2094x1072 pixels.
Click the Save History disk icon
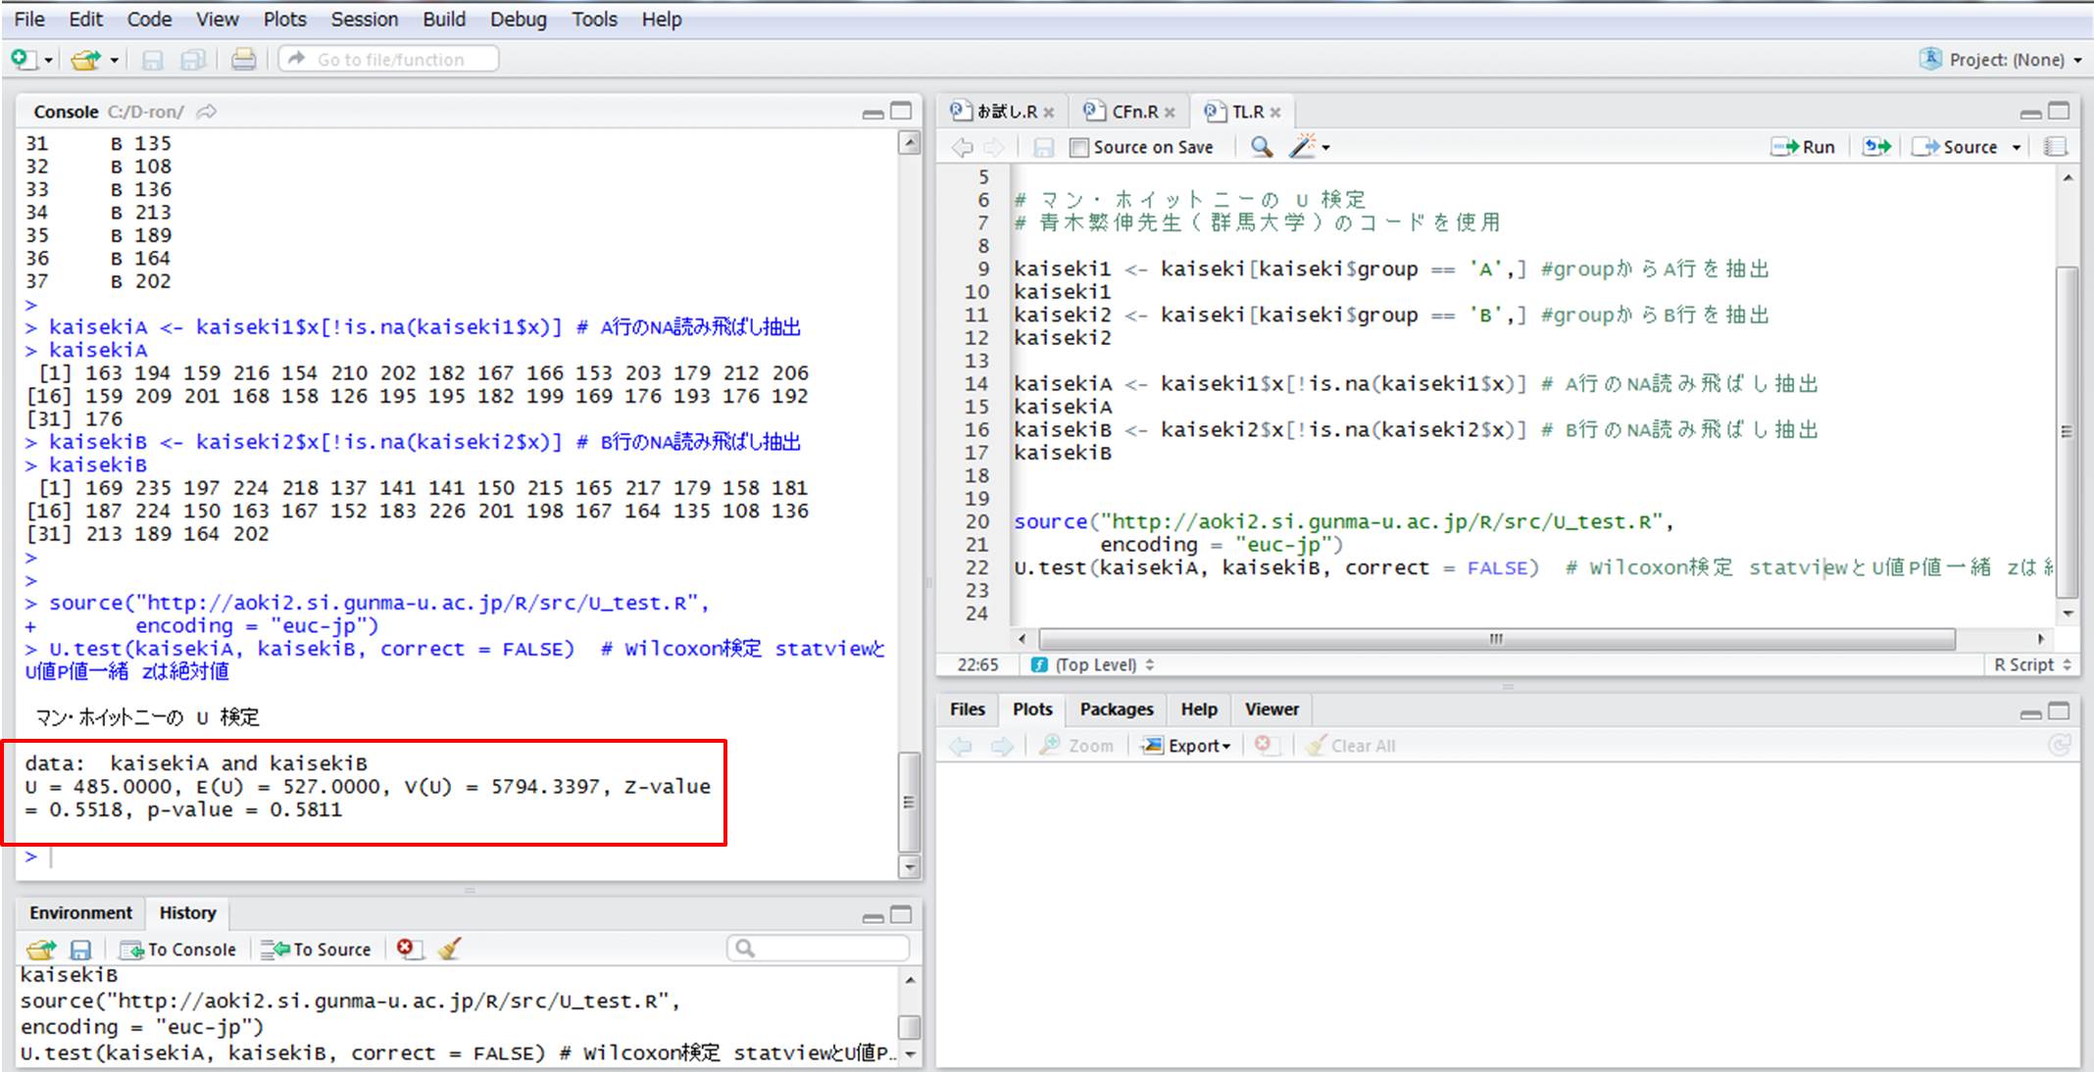[80, 949]
